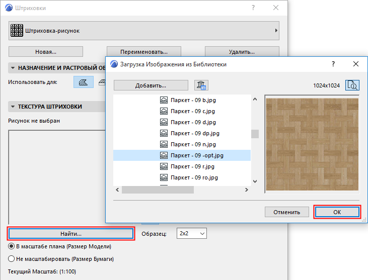Click the file list scroll down arrow

255,181
